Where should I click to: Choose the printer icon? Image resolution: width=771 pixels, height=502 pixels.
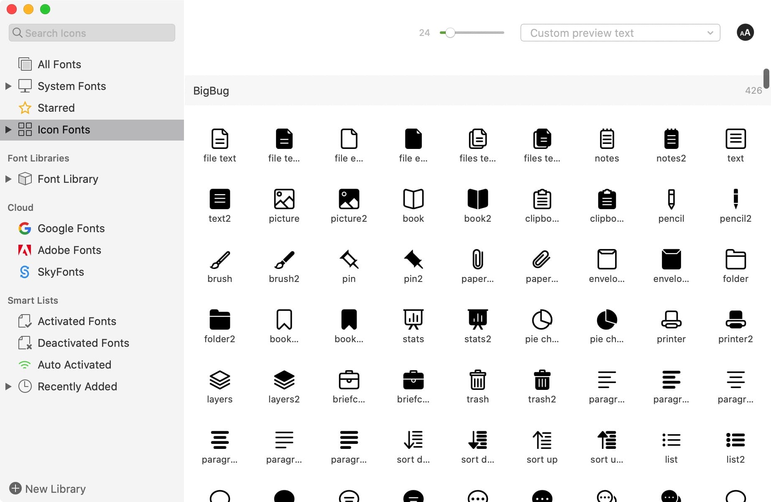[x=671, y=320]
